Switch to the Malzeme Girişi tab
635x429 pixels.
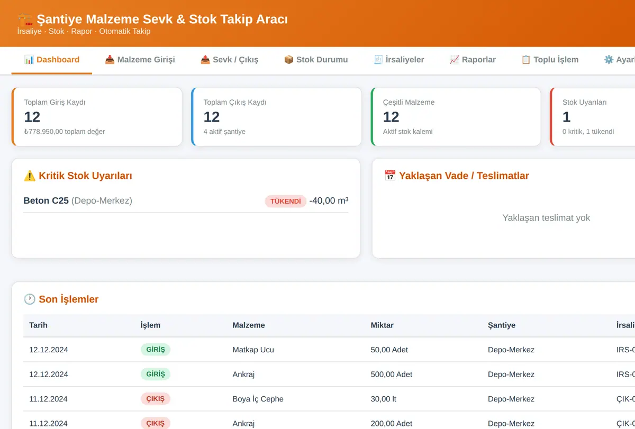[140, 60]
